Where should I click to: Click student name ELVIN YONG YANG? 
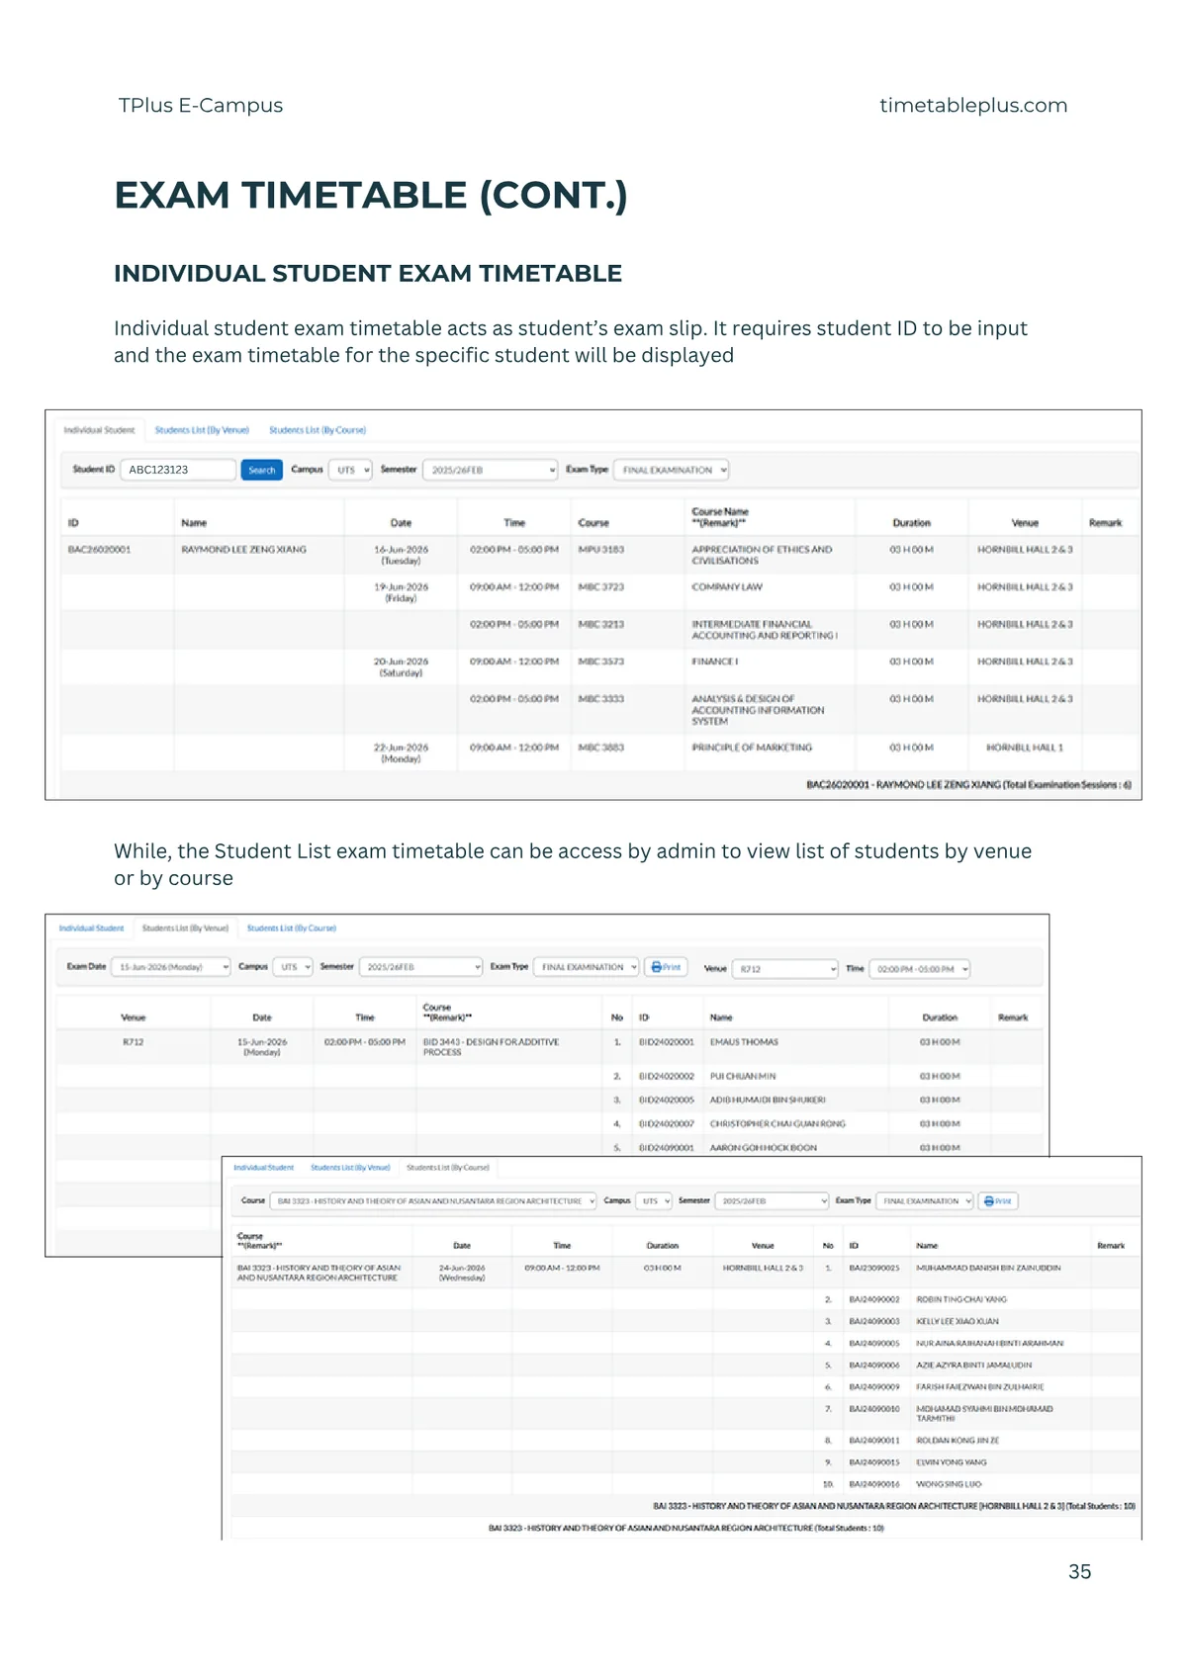pyautogui.click(x=952, y=1462)
